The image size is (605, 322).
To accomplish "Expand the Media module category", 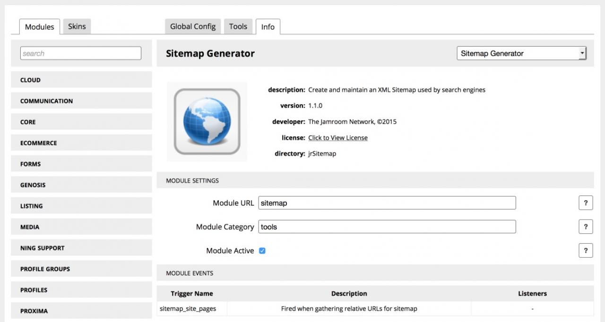I will [81, 227].
